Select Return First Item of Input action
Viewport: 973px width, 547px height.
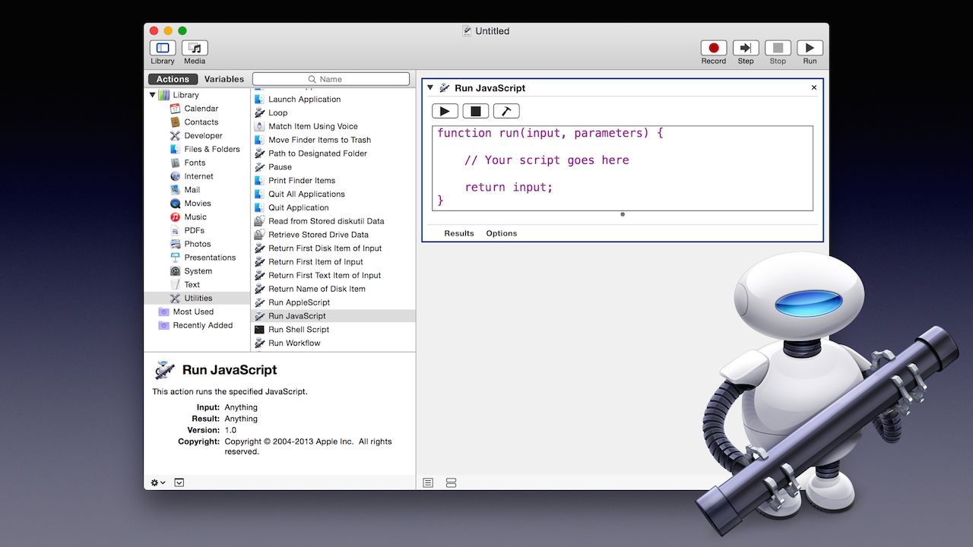click(315, 262)
